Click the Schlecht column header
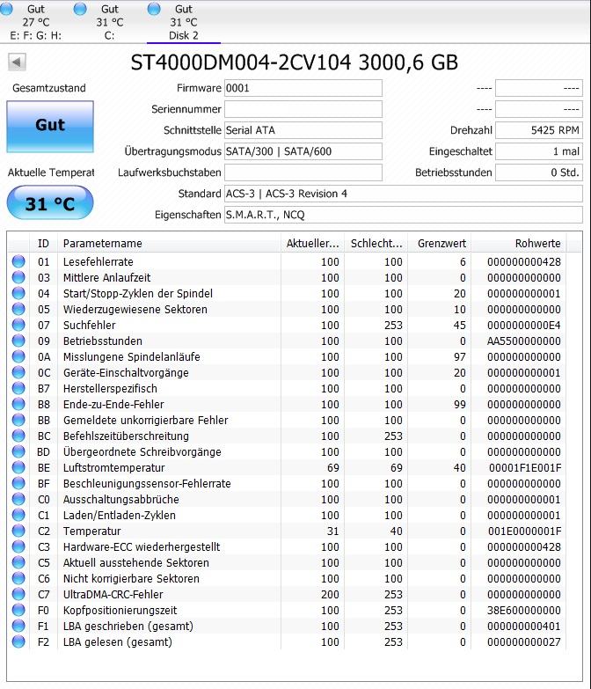Viewport: 591px width, 689px height. point(376,243)
